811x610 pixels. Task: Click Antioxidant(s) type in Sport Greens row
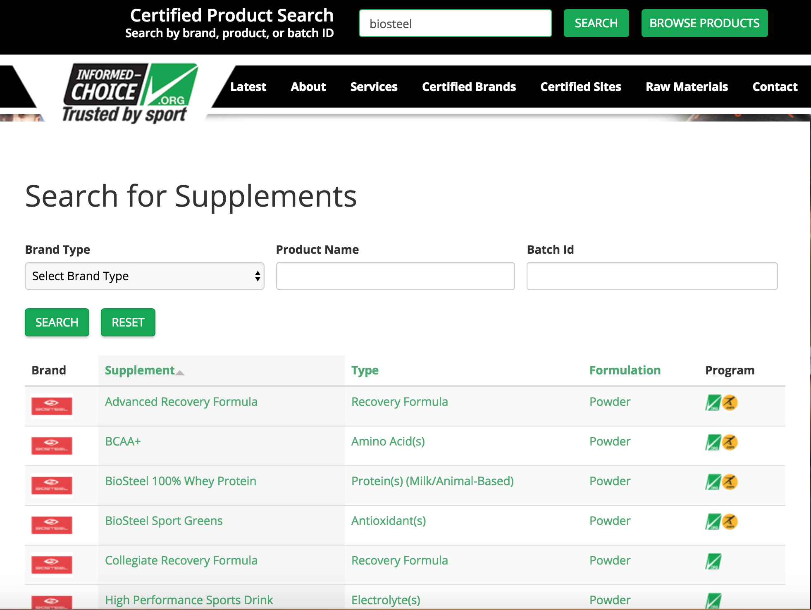[389, 521]
